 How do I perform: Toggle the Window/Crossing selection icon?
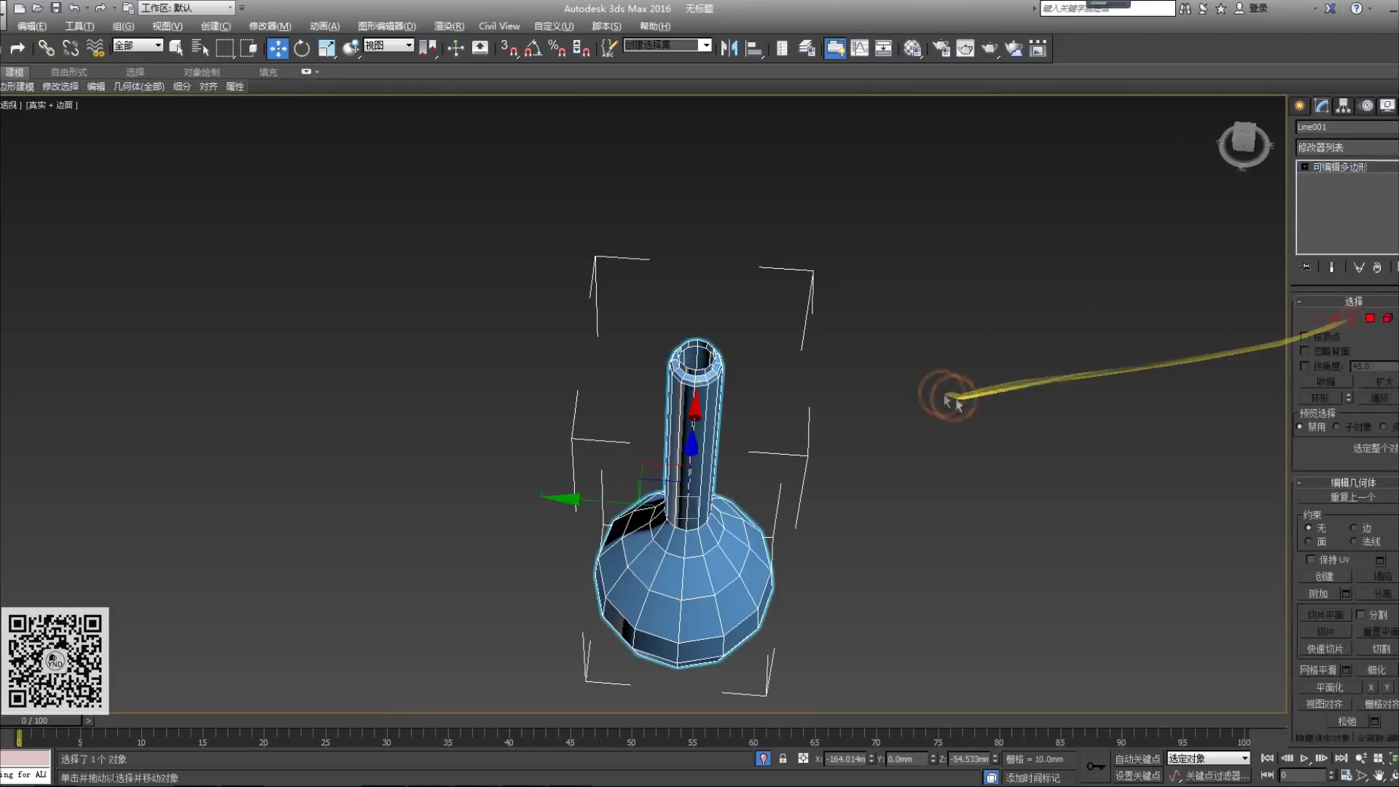[249, 48]
